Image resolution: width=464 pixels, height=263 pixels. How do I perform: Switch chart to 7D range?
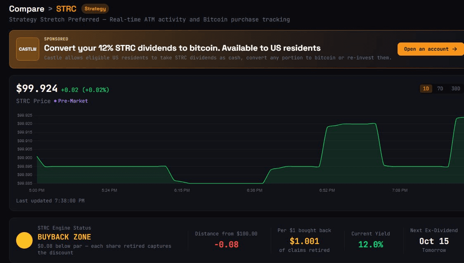pyautogui.click(x=440, y=89)
